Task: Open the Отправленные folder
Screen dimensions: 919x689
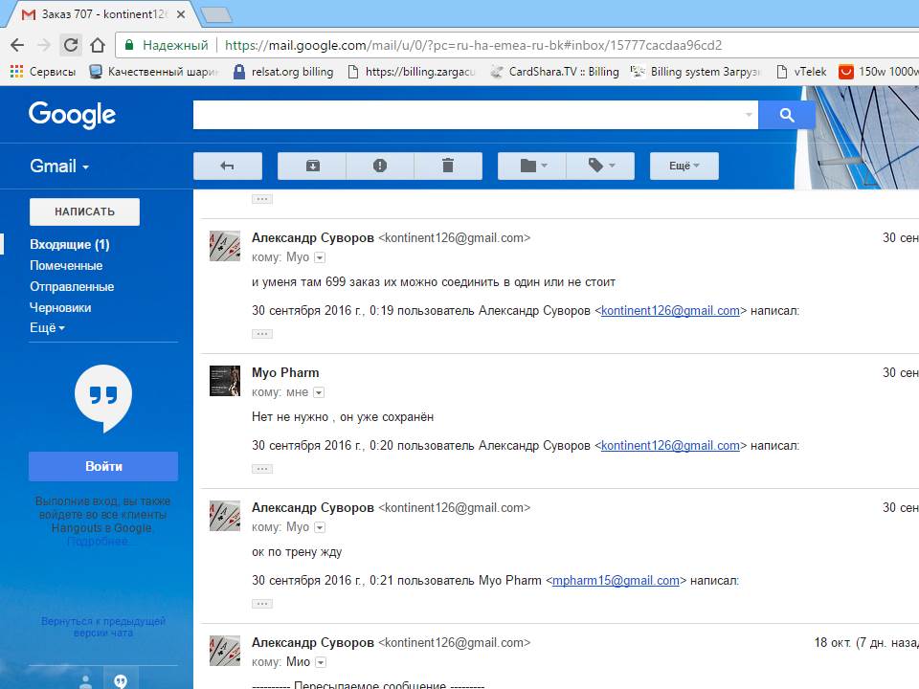Action: (x=72, y=286)
